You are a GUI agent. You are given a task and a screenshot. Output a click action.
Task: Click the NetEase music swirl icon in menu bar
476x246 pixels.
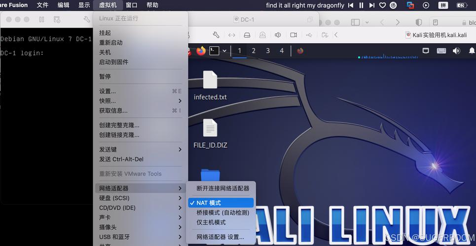tap(393, 5)
